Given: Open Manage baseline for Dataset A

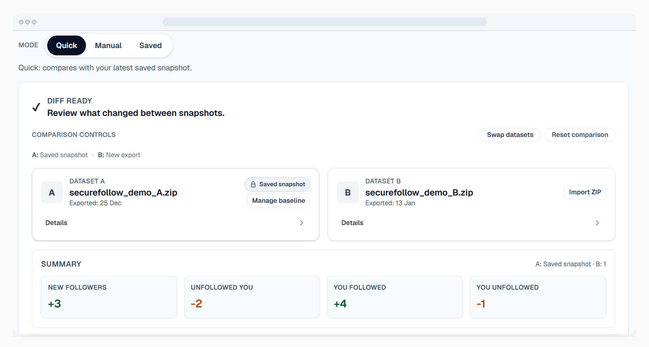Looking at the screenshot, I should click(x=278, y=201).
